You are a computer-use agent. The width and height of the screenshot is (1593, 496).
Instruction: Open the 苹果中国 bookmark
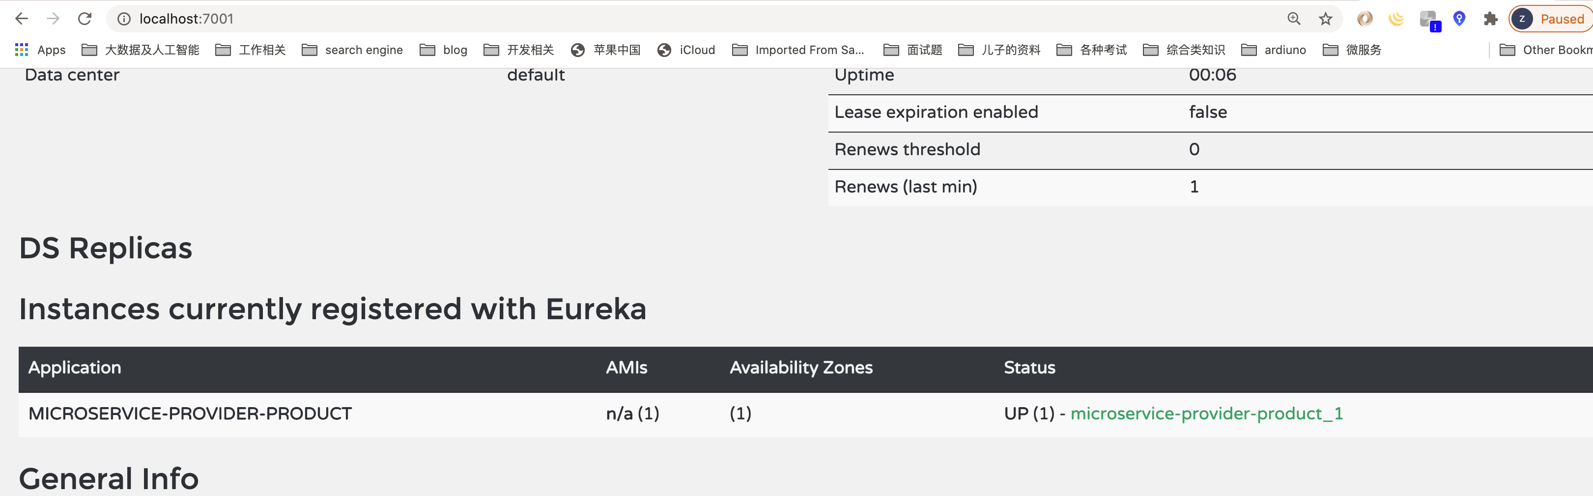[605, 50]
